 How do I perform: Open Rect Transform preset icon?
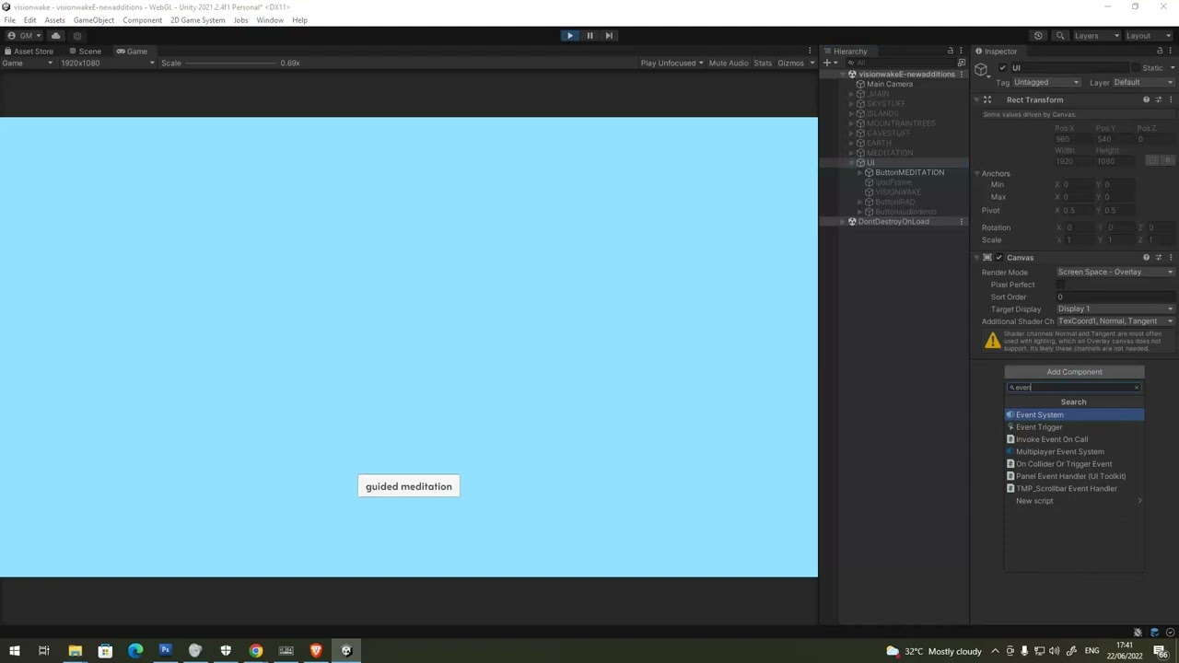[1159, 100]
